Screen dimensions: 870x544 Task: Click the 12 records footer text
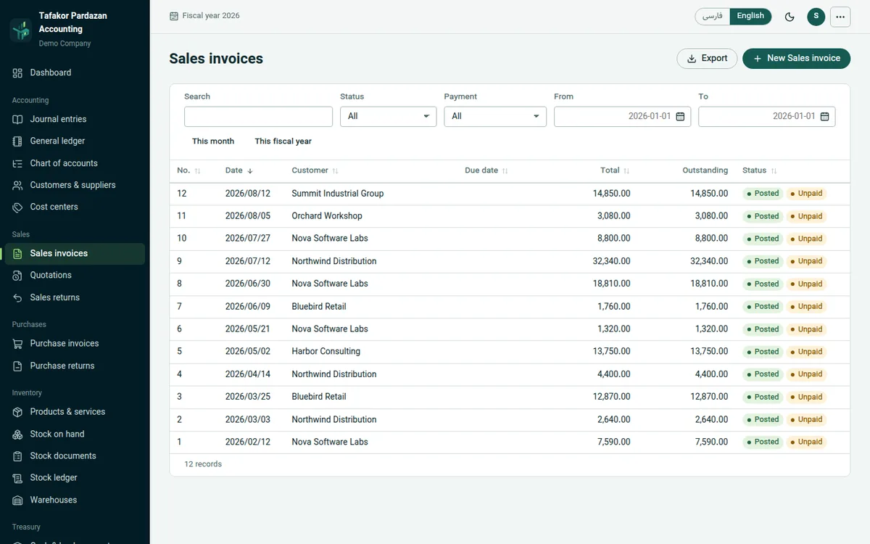203,464
